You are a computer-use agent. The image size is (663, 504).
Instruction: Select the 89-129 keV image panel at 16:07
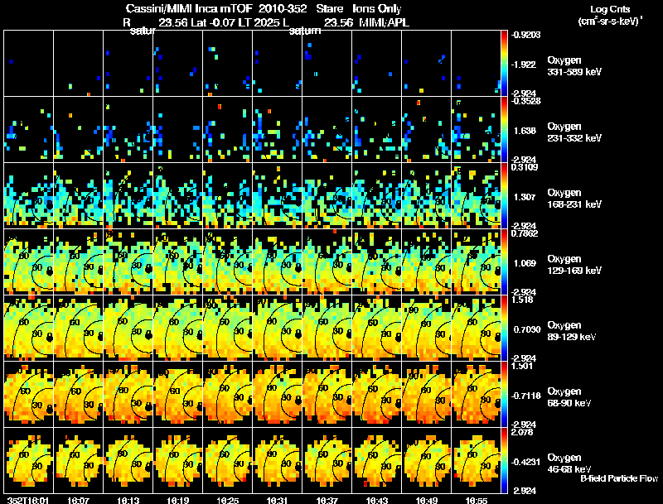pos(78,328)
